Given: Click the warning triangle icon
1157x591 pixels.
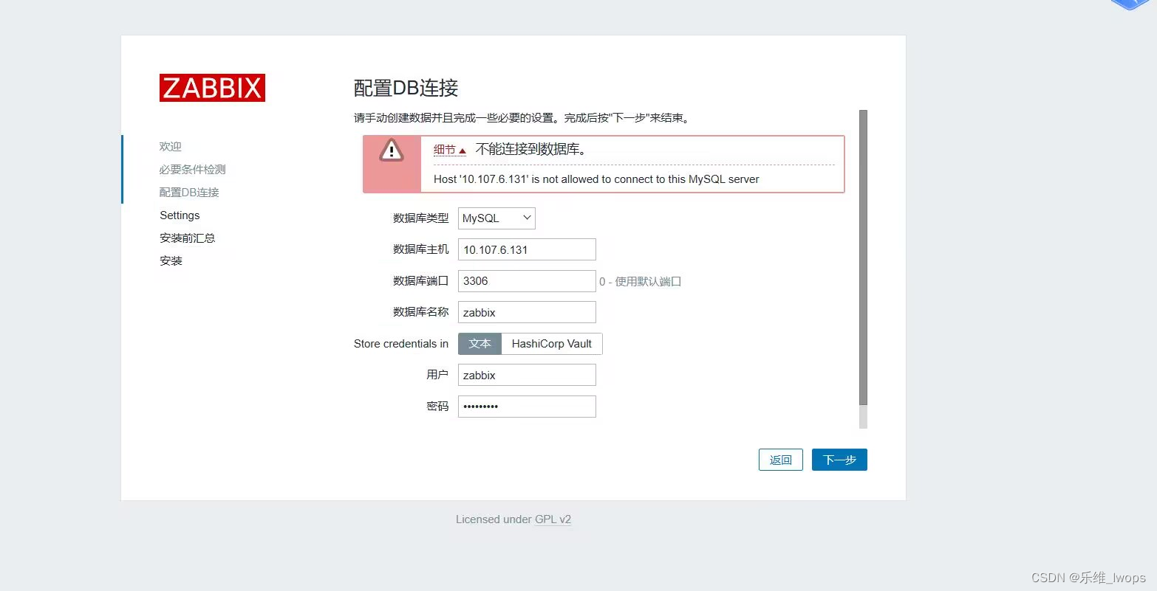Looking at the screenshot, I should pyautogui.click(x=392, y=150).
